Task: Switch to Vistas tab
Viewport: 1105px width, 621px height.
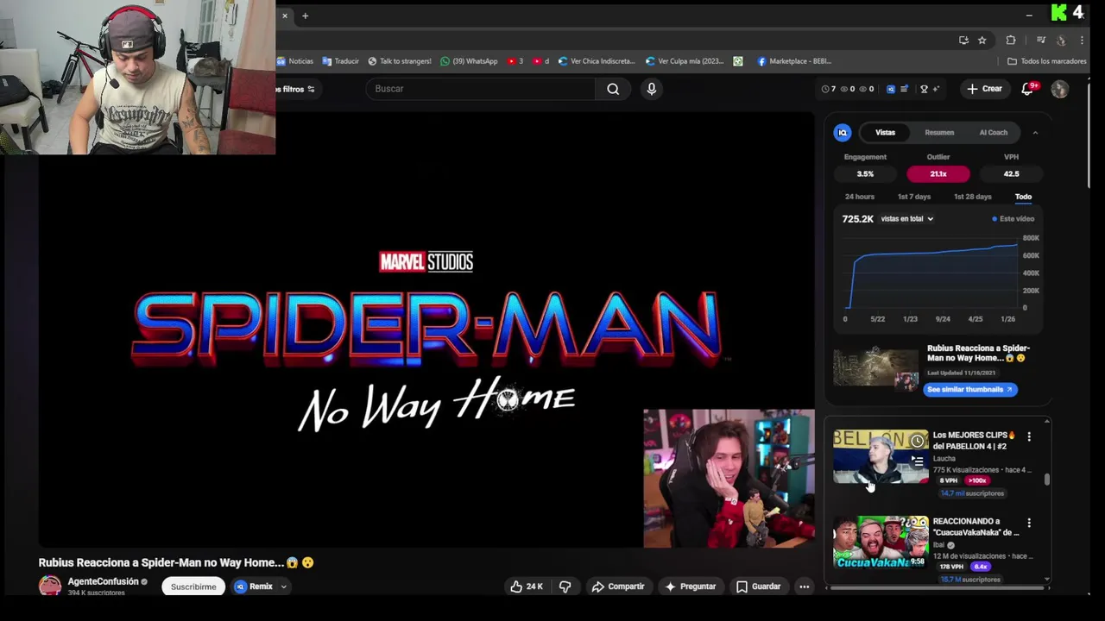Action: coord(886,133)
